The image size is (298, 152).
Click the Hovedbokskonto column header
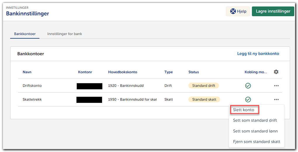point(122,72)
